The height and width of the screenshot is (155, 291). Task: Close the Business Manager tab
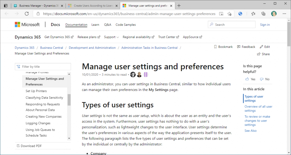pyautogui.click(x=62, y=6)
